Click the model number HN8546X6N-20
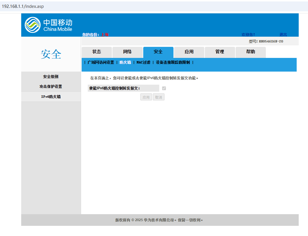This screenshot has width=308, height=236. (x=271, y=41)
